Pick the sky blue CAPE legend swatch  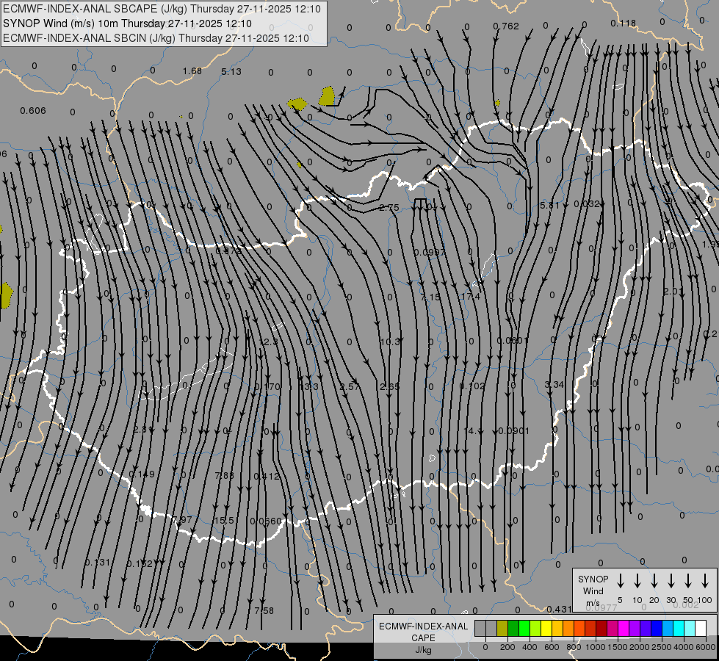(668, 629)
